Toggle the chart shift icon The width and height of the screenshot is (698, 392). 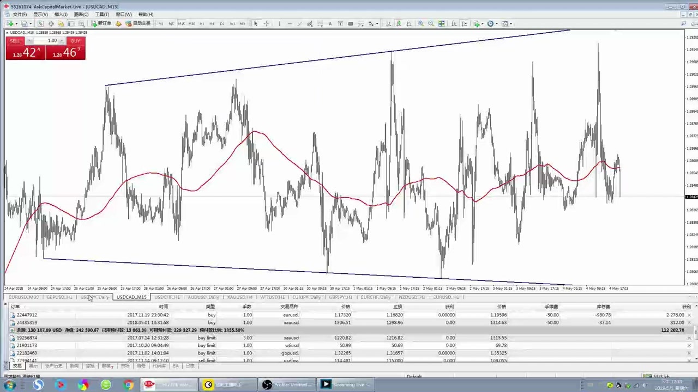(464, 23)
